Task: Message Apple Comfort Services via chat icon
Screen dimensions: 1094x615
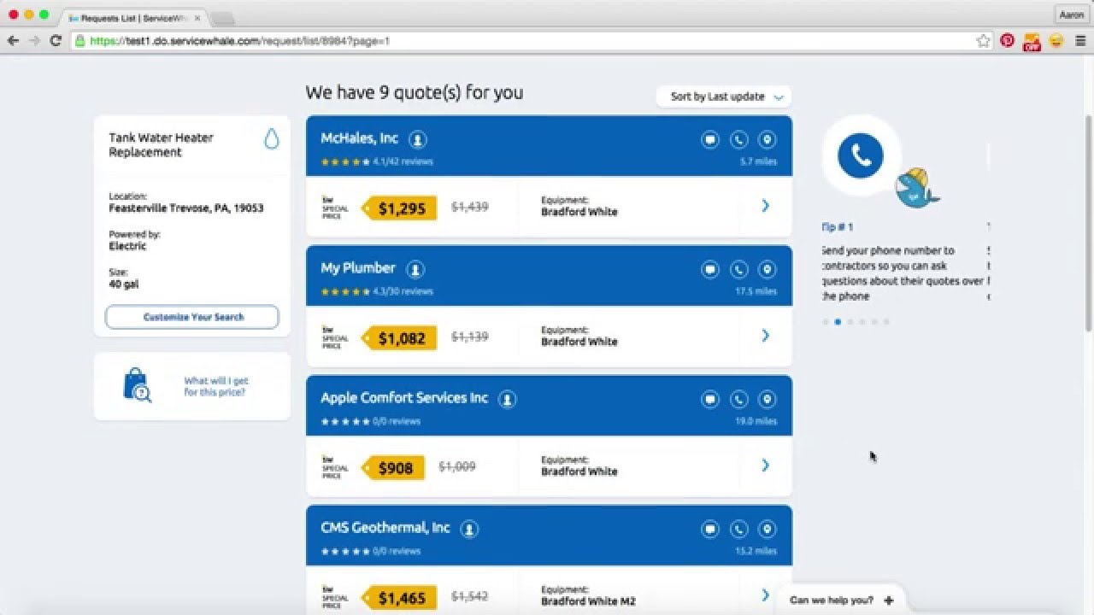Action: [710, 400]
